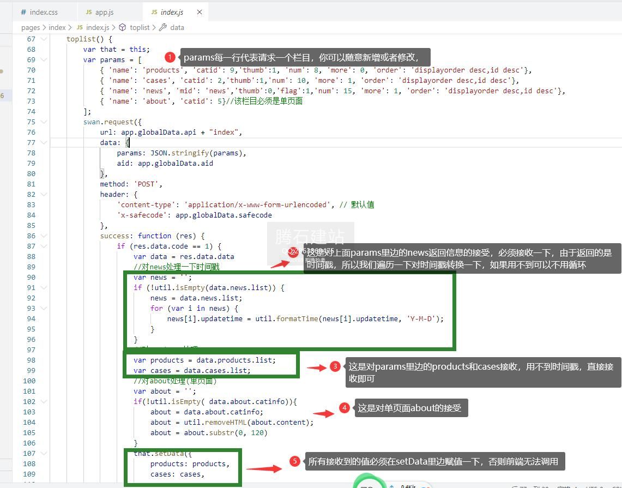Click the wrench icon beside data breadcrumb

(x=163, y=27)
